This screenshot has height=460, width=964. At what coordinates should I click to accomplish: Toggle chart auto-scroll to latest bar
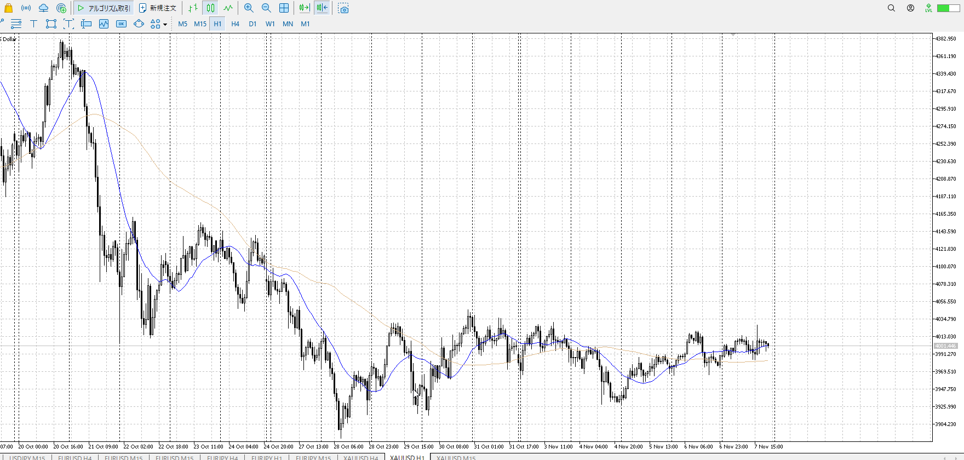pos(305,8)
